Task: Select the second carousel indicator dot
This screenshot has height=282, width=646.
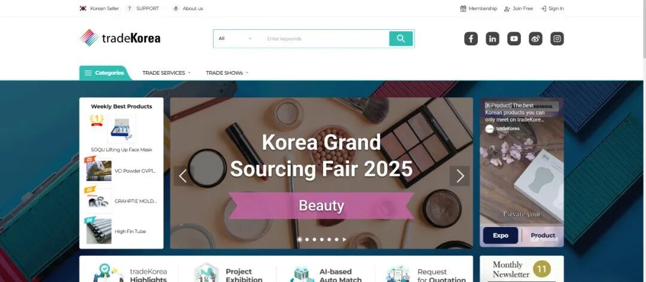Action: pyautogui.click(x=307, y=239)
